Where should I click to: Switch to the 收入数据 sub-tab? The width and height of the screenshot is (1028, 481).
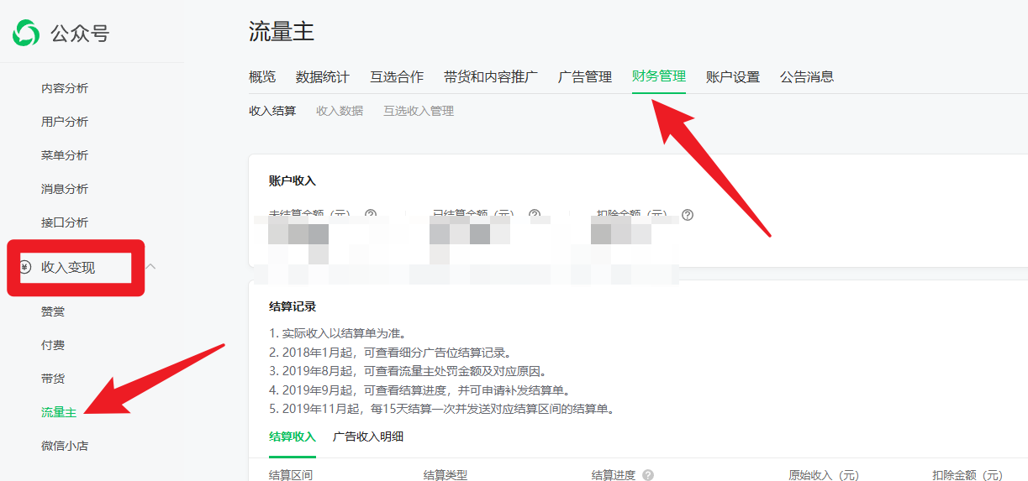coord(340,111)
